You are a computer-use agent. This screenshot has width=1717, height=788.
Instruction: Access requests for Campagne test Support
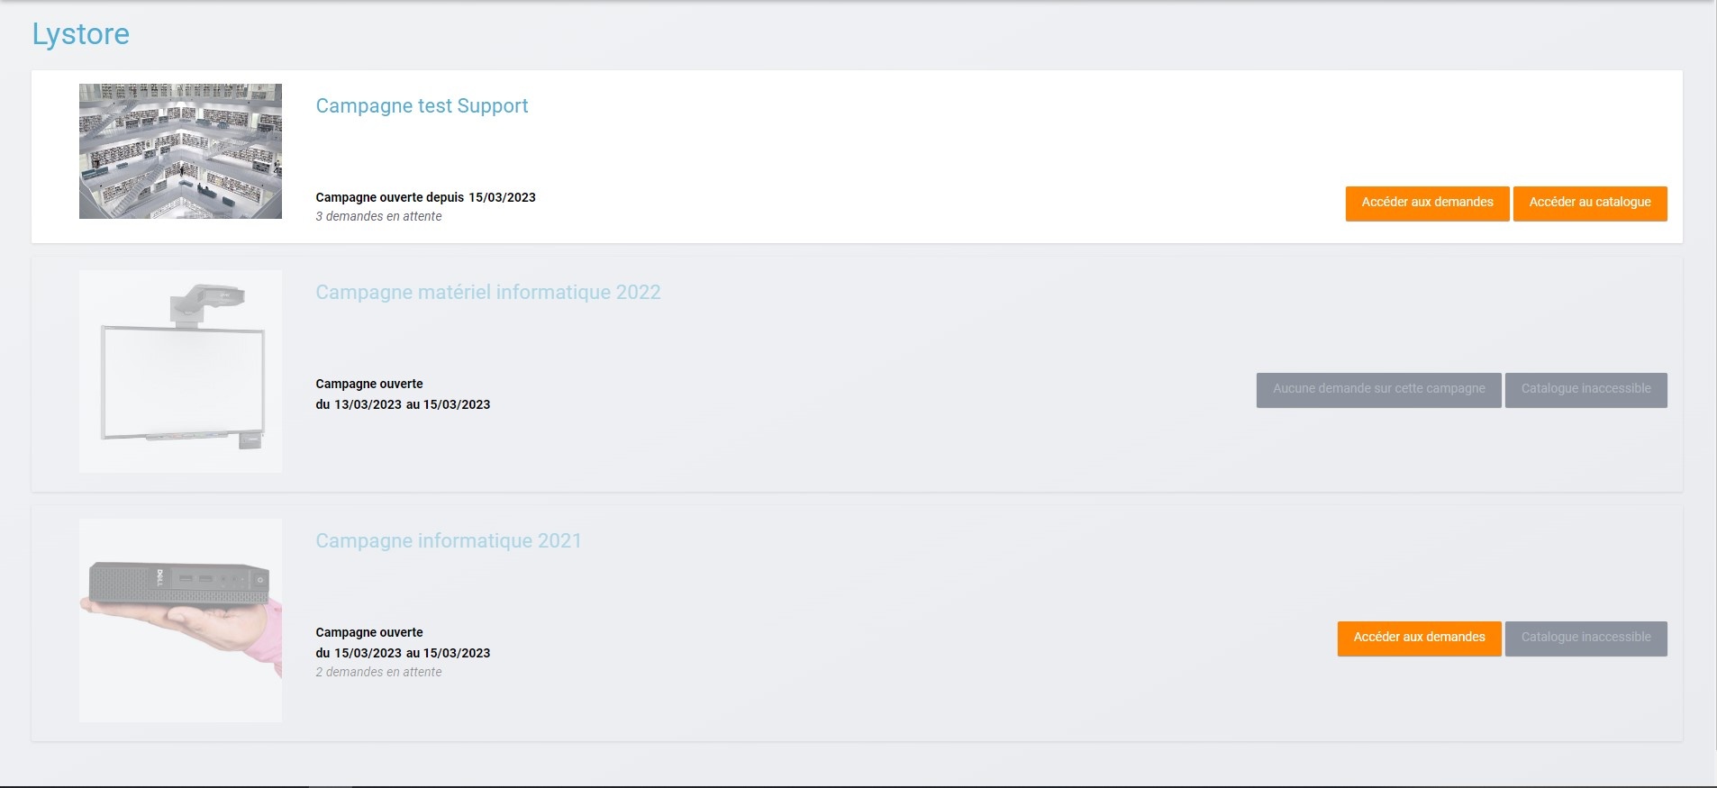pyautogui.click(x=1427, y=203)
